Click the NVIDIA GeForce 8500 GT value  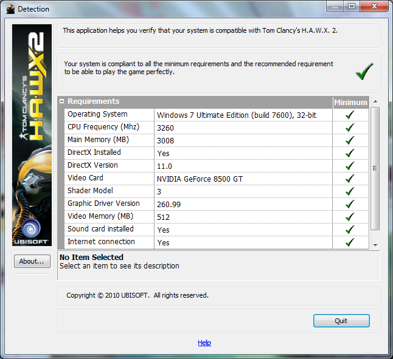pyautogui.click(x=200, y=179)
